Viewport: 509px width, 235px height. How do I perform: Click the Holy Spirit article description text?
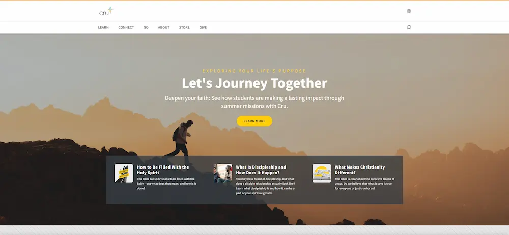(x=166, y=183)
